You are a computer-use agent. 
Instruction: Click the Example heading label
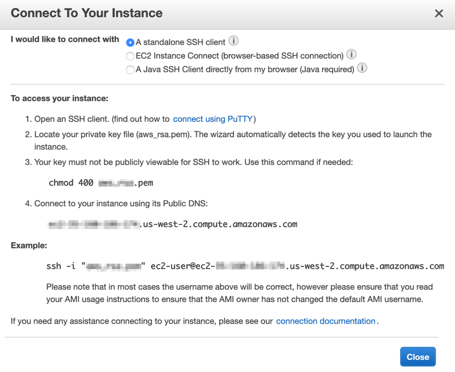[28, 245]
